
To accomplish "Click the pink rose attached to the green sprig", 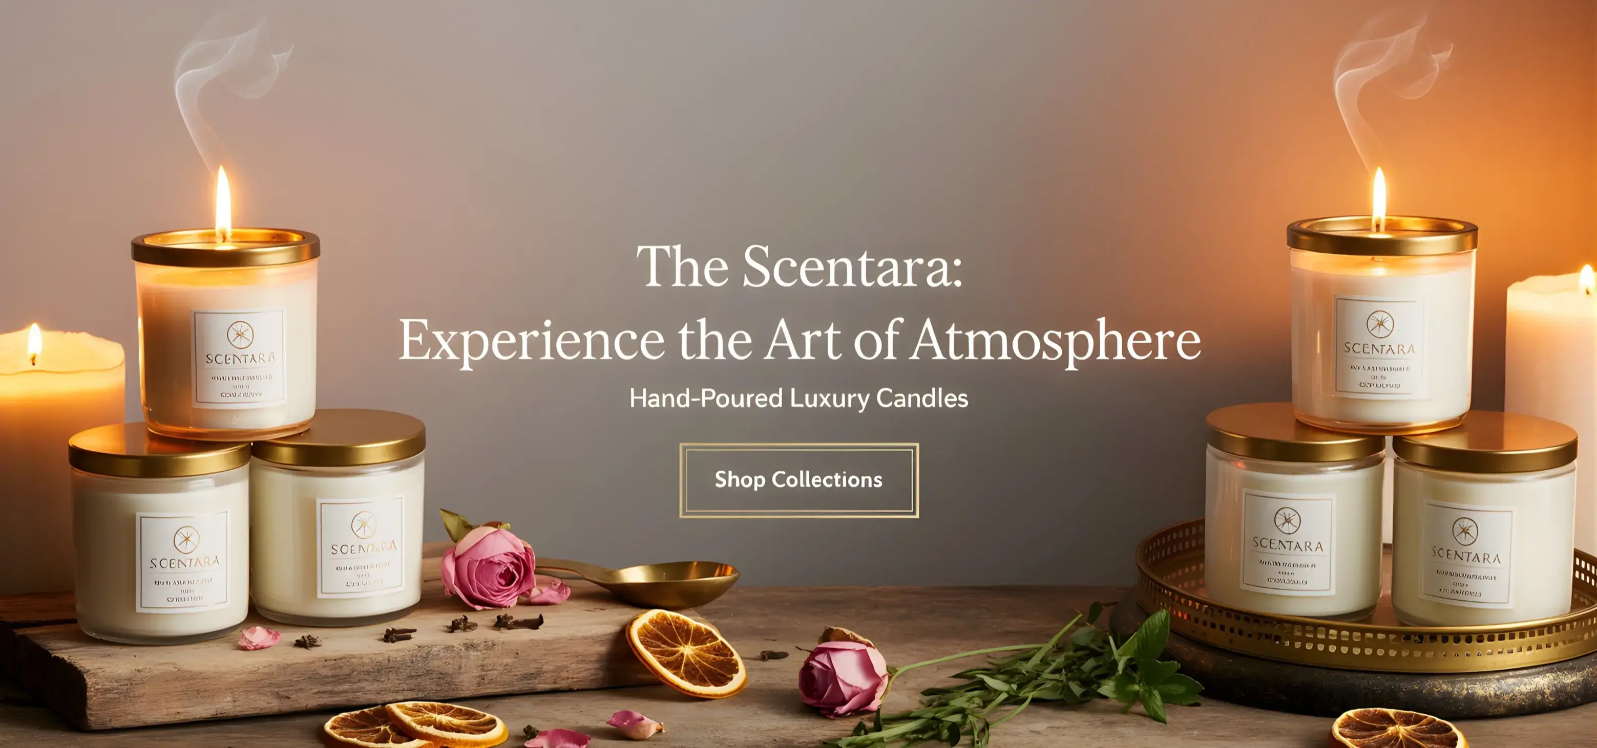I will [843, 672].
